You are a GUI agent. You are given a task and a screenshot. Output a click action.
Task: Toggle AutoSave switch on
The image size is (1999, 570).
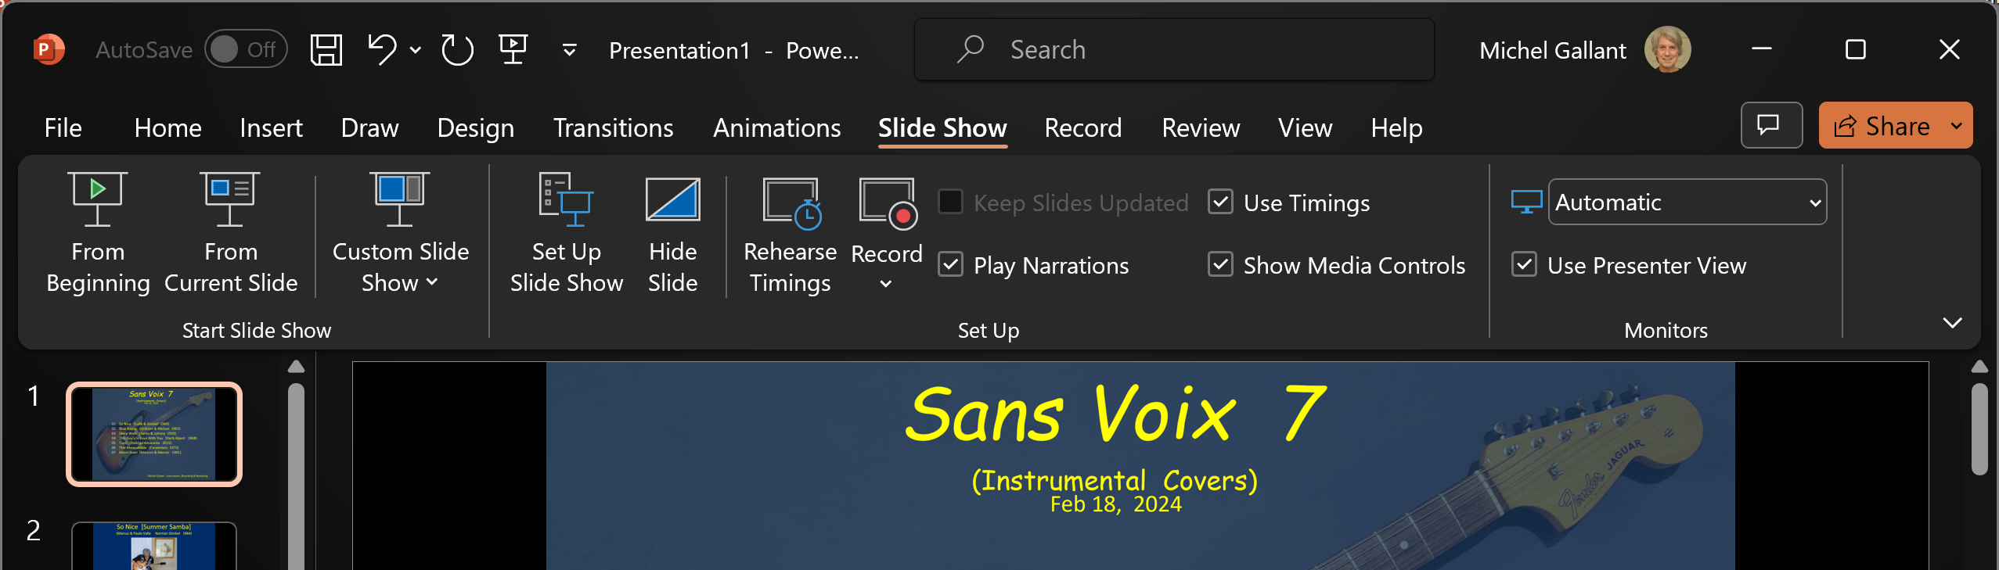click(x=245, y=50)
